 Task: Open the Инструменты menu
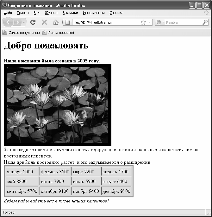(94, 13)
